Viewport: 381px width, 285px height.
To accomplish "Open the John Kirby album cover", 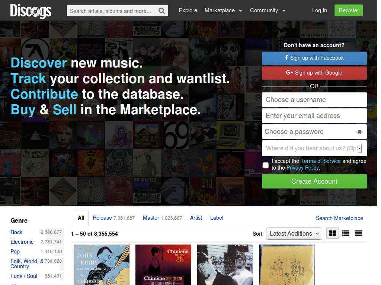I will click(x=102, y=265).
